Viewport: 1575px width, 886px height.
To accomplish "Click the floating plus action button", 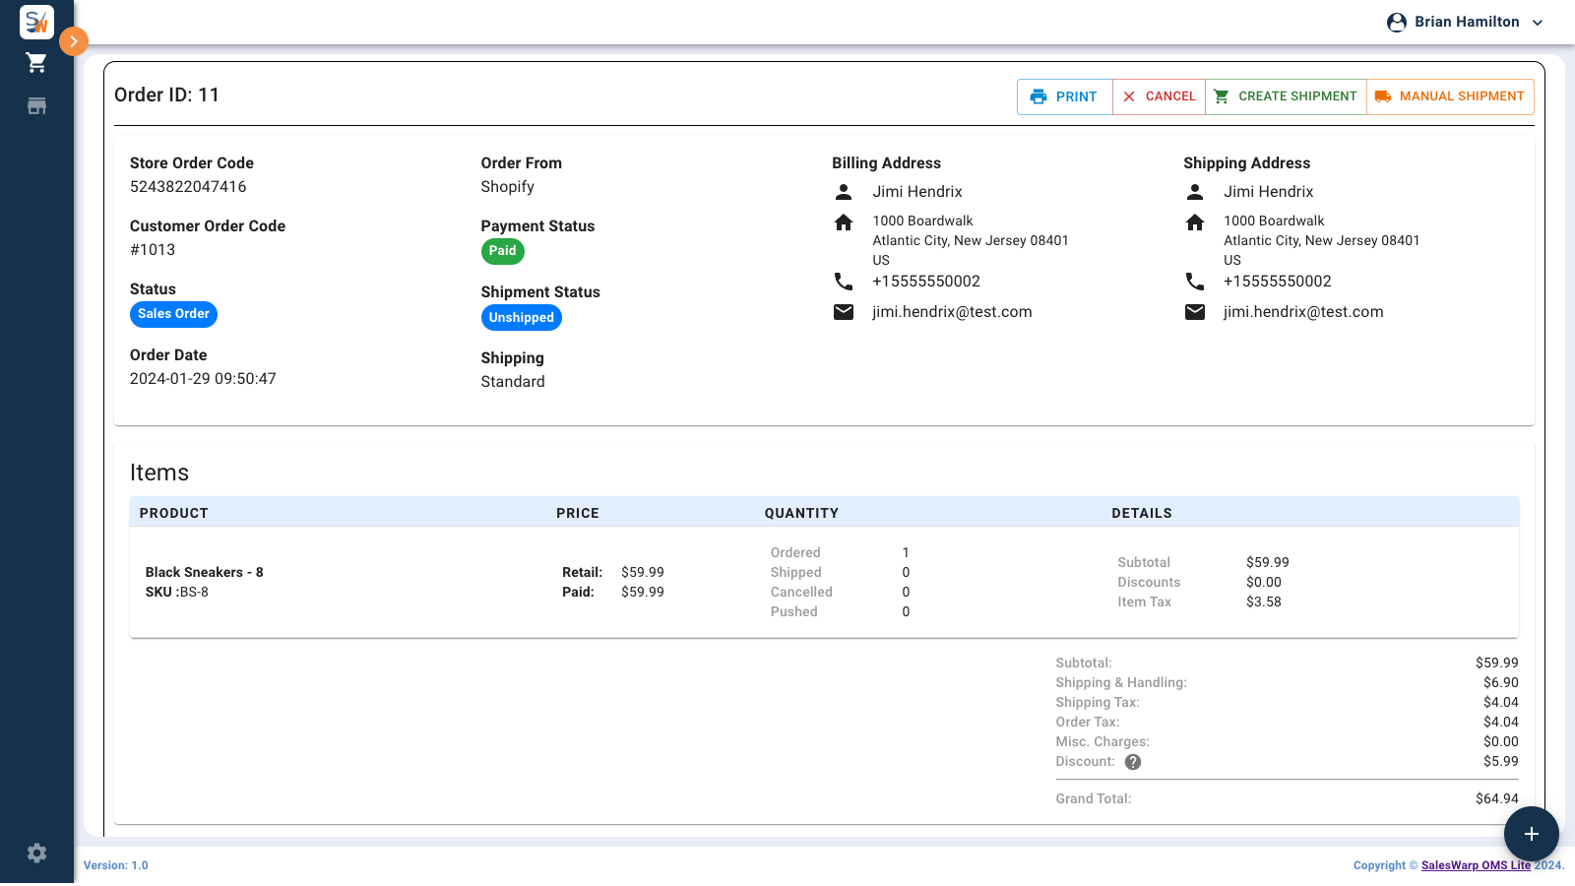I will 1532,834.
